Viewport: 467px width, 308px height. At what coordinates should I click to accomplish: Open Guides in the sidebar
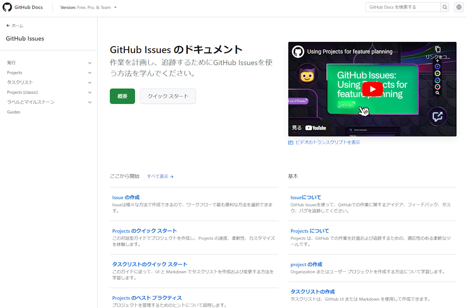[14, 112]
